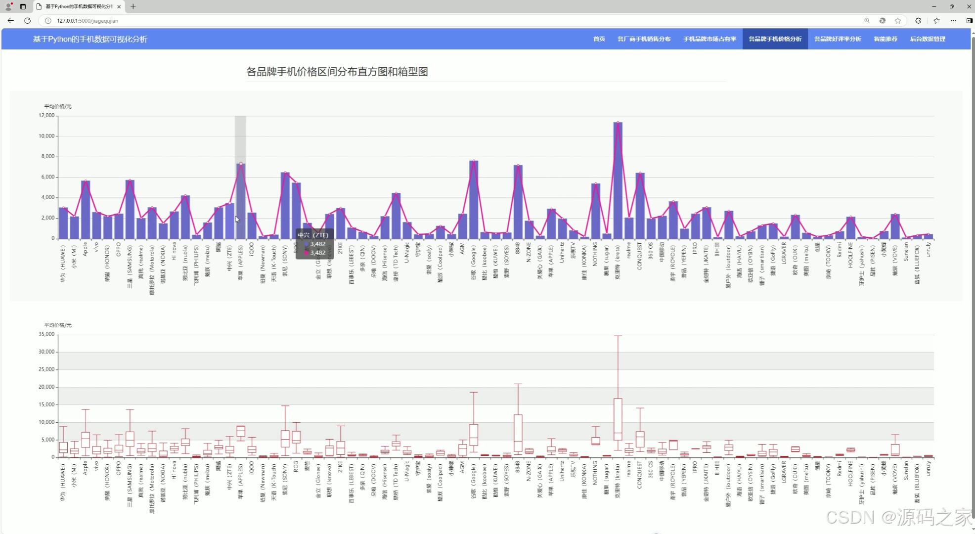Open the zoom magnifier in address bar
This screenshot has height=534, width=975.
867,21
